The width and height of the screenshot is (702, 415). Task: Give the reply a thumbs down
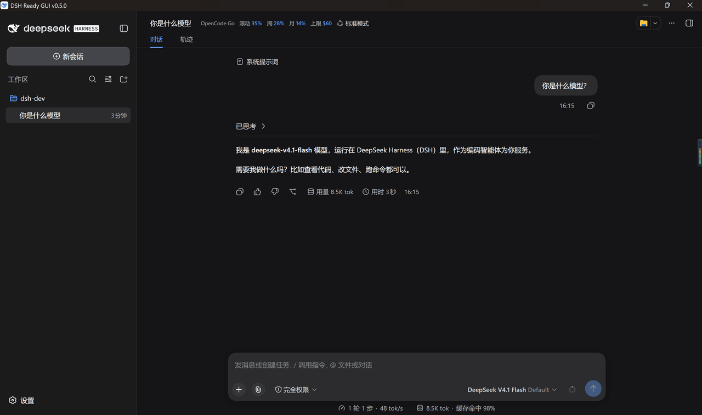click(275, 192)
